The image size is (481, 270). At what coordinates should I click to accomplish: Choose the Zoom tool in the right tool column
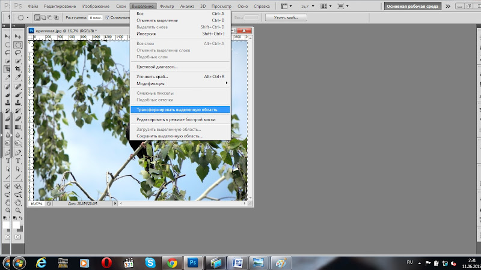pyautogui.click(x=18, y=211)
